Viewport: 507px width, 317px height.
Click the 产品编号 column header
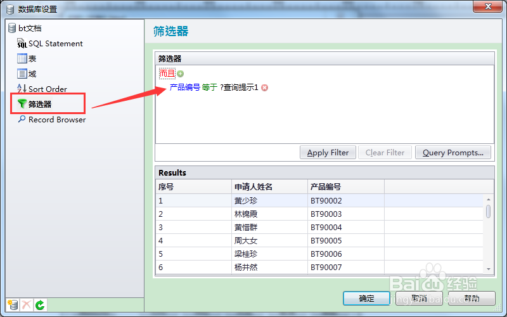(x=346, y=186)
